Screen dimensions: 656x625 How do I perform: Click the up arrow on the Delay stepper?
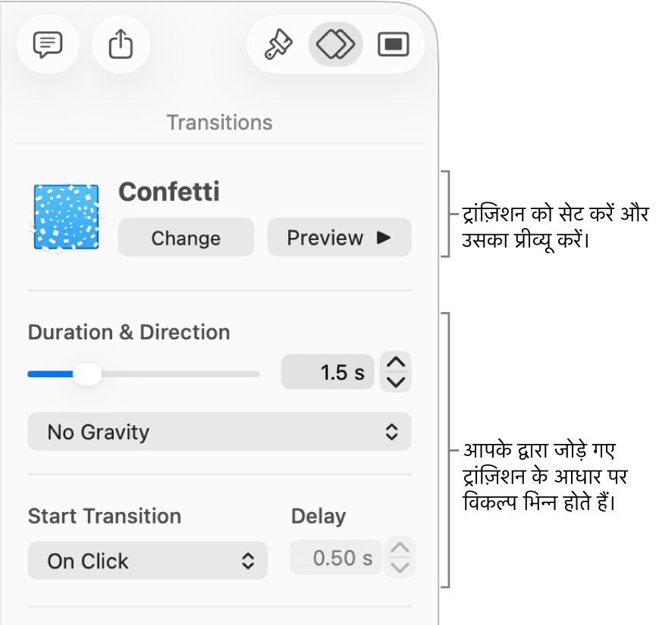400,548
